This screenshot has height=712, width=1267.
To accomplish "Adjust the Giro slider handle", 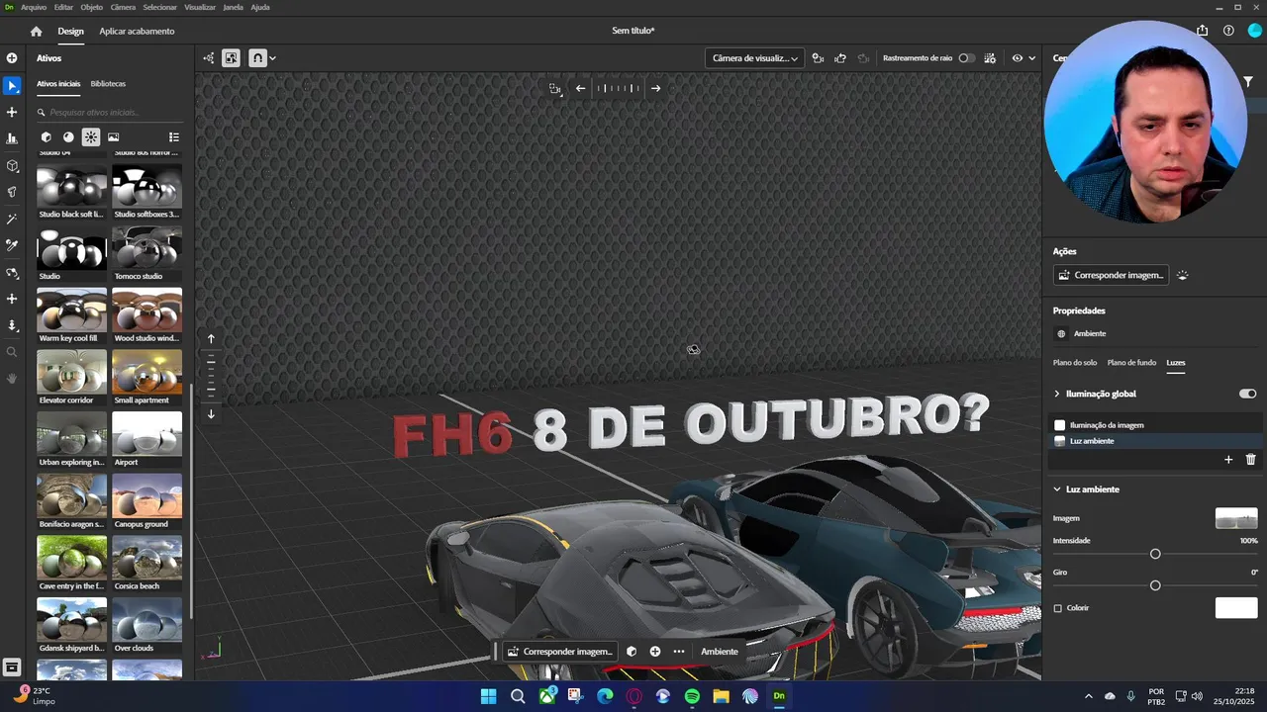I will pos(1155,585).
